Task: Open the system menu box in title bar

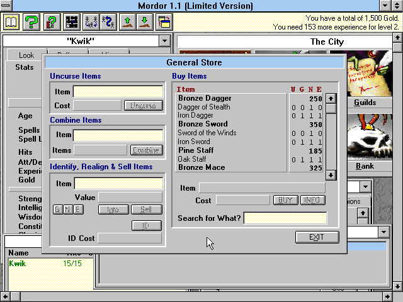Action: (x=6, y=6)
